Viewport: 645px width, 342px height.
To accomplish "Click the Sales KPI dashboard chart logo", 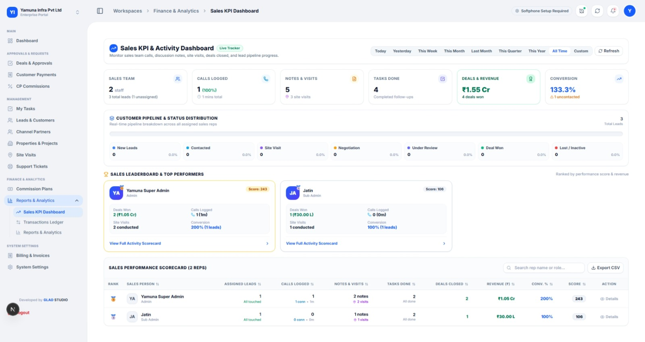I will pyautogui.click(x=114, y=48).
